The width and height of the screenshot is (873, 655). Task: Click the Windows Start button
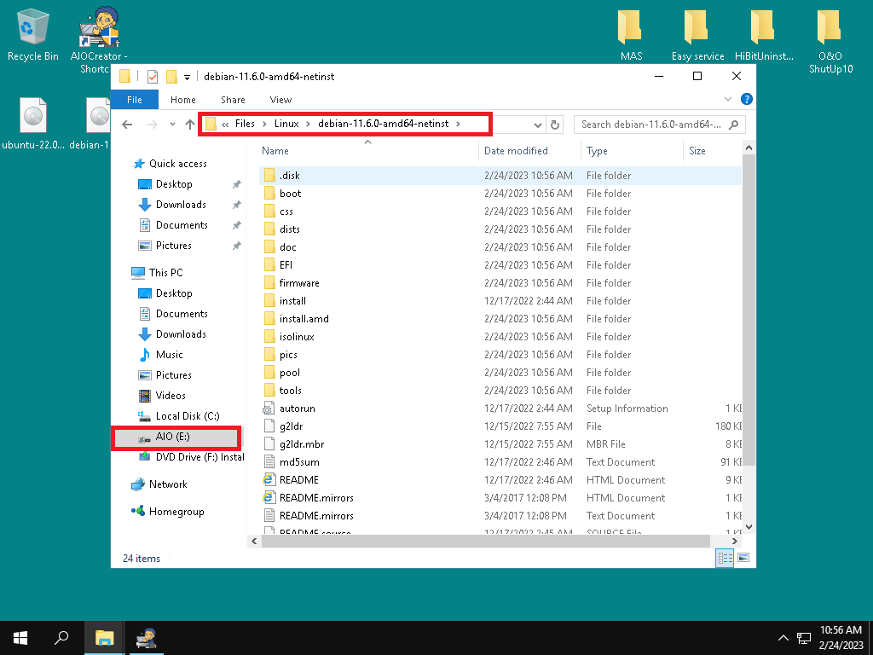20,637
